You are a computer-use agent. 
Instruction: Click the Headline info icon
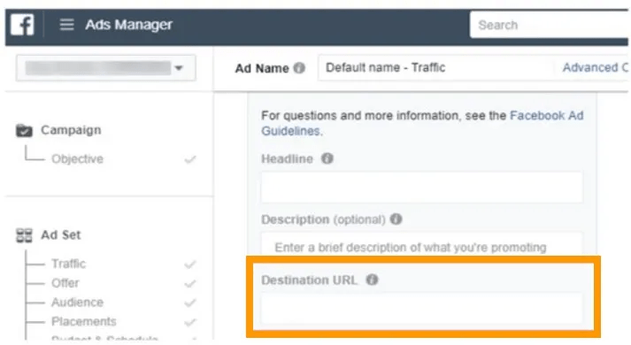click(x=327, y=158)
